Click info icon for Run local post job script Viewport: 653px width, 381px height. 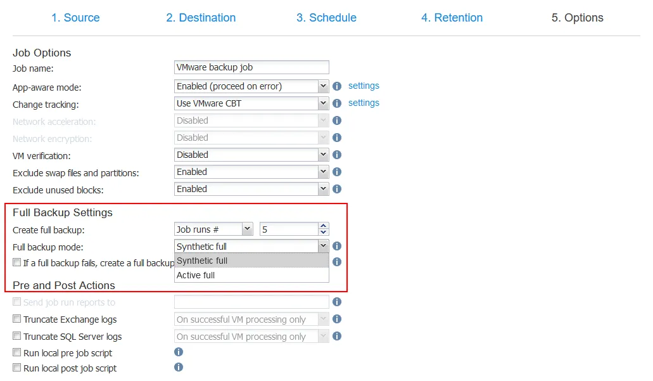coord(179,367)
